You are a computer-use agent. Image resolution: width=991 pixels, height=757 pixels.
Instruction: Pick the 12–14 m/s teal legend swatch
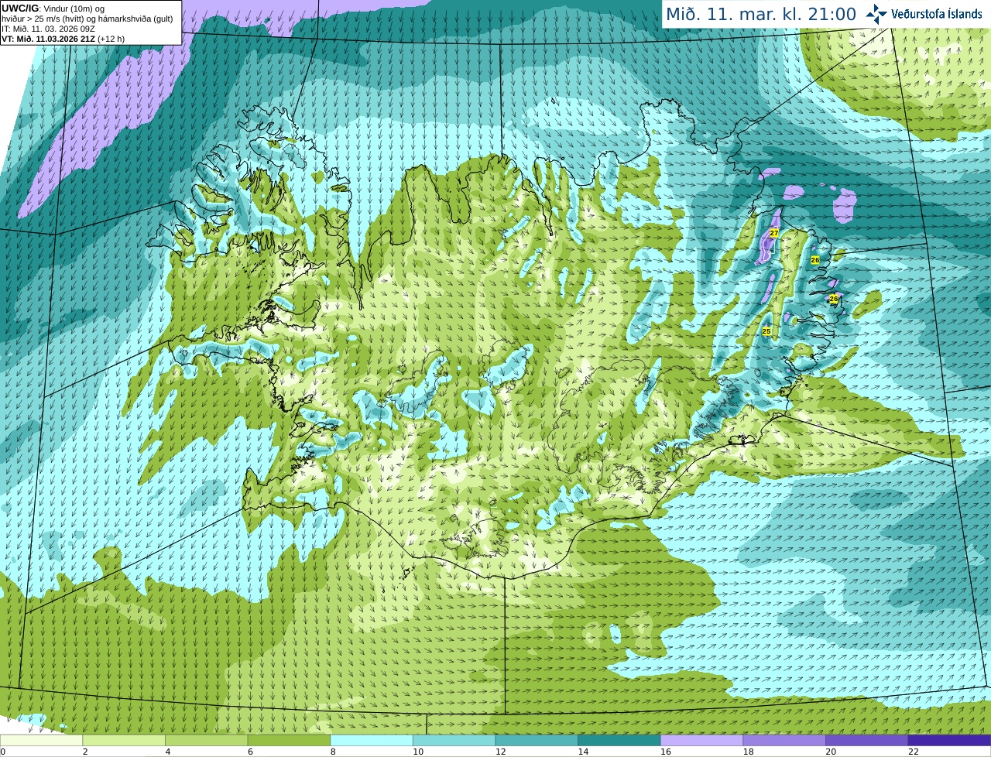pos(537,740)
